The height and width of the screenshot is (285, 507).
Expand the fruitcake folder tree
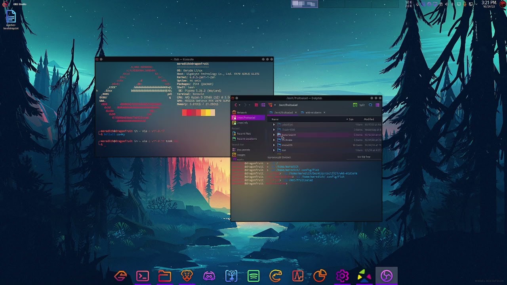click(x=274, y=140)
